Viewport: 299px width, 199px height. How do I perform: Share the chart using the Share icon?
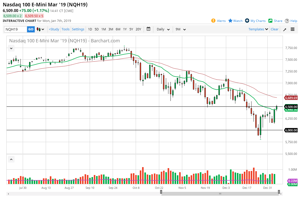(270, 21)
